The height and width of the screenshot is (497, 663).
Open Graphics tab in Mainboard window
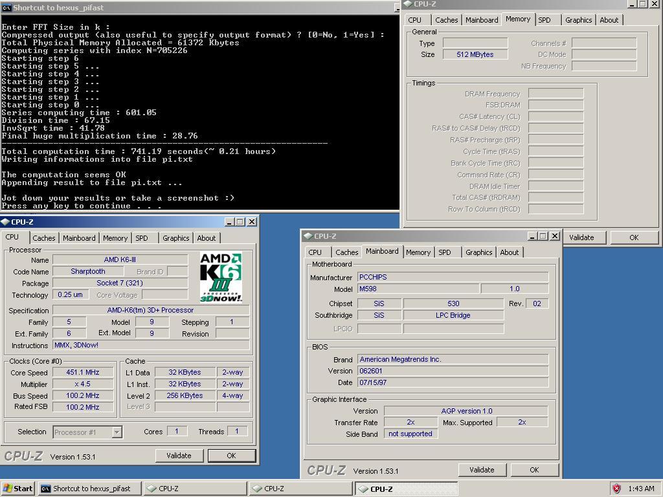click(x=478, y=252)
